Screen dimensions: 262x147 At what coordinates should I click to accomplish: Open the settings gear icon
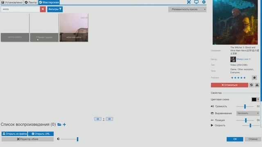pyautogui.click(x=204, y=2)
